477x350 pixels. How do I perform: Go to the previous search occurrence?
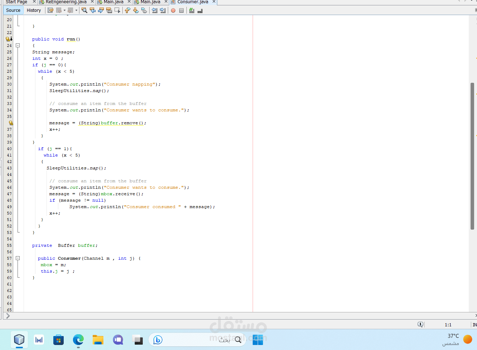93,10
